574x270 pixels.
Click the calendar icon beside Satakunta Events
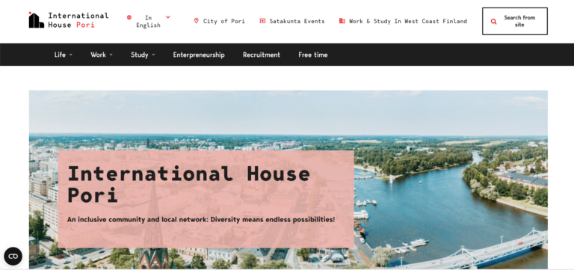[262, 21]
